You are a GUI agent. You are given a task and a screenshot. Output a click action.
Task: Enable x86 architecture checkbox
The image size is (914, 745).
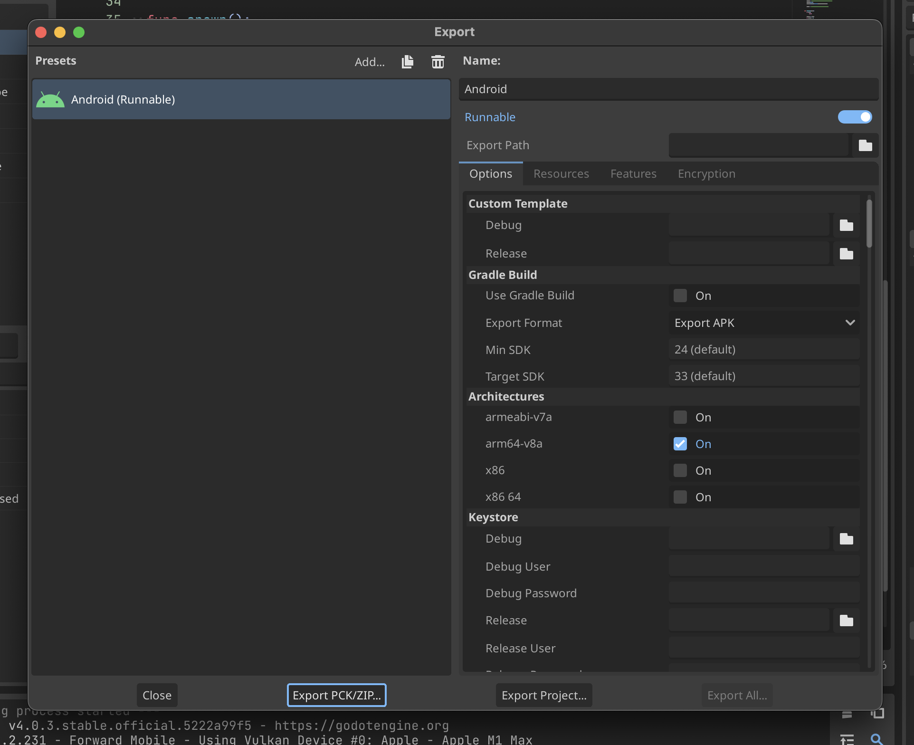coord(680,470)
